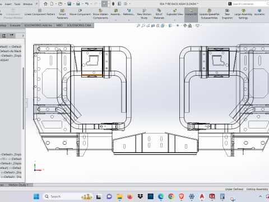
Task: Undo the last action
Action: coord(87,4)
